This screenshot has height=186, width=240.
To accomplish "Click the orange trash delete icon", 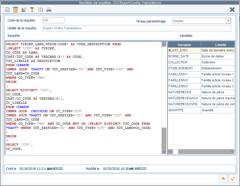I will pyautogui.click(x=16, y=10).
